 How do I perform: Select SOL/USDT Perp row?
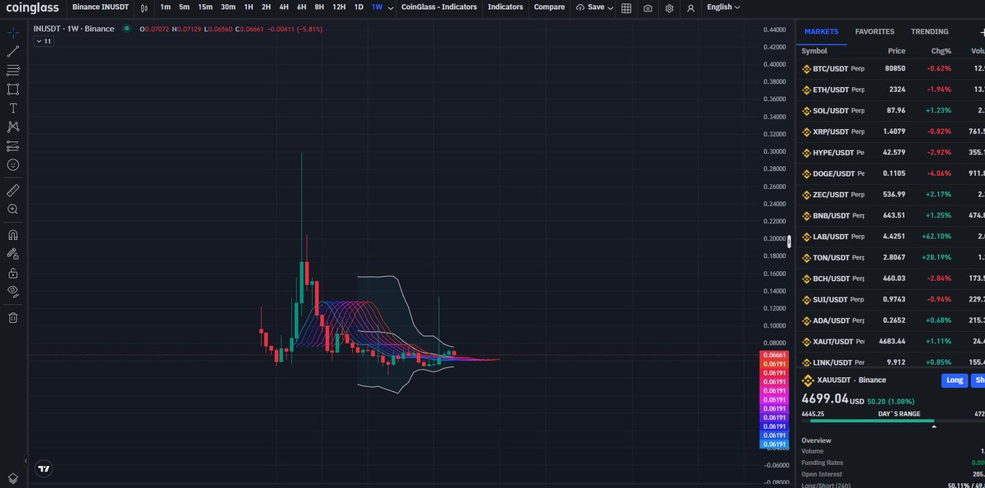coord(891,111)
